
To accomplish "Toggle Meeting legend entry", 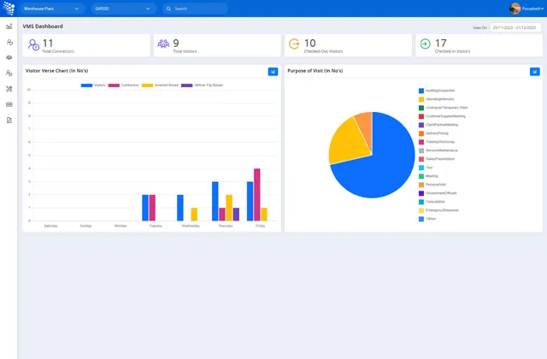I will pos(428,176).
